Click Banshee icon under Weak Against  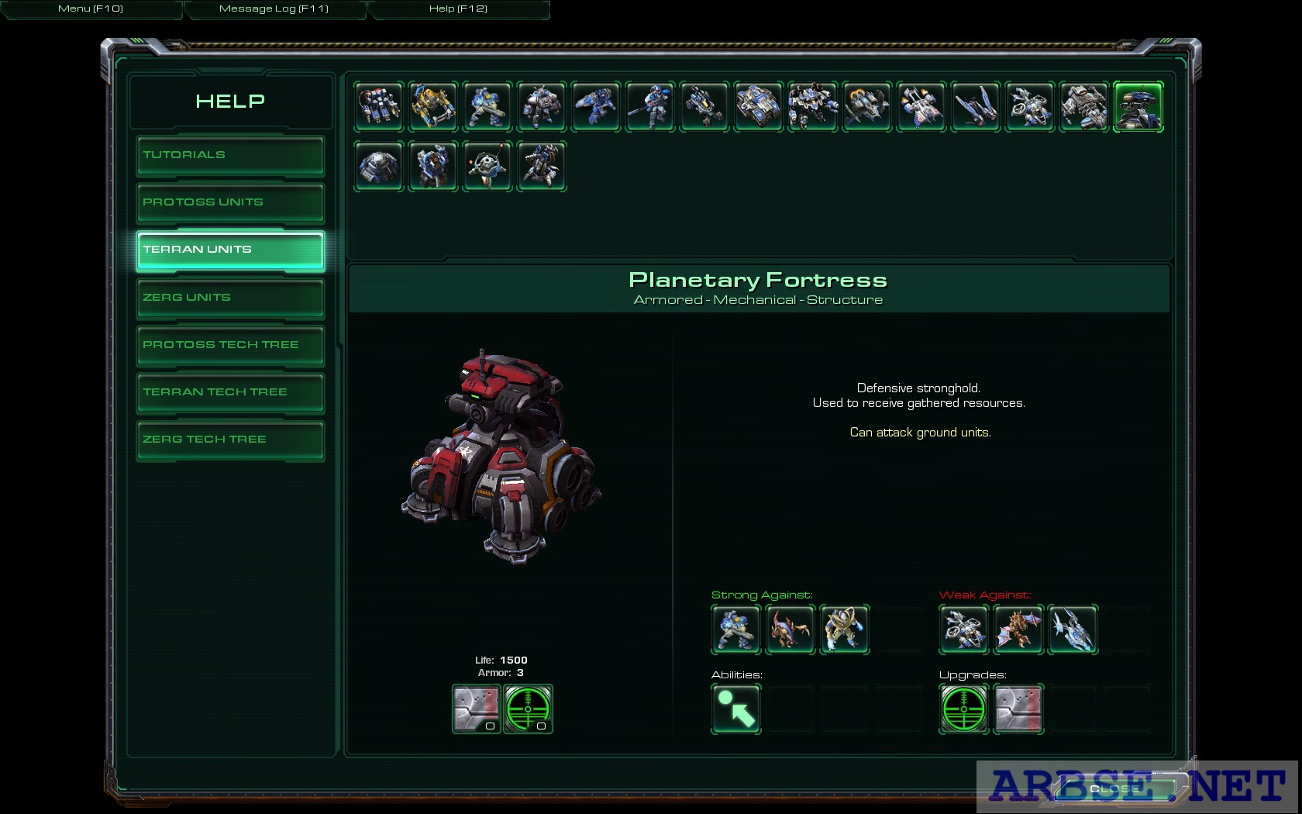click(964, 629)
